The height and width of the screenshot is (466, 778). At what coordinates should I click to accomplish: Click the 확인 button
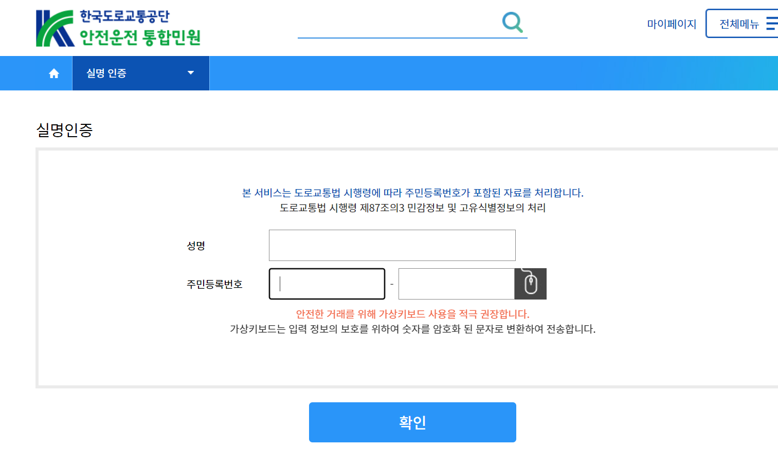click(x=412, y=422)
